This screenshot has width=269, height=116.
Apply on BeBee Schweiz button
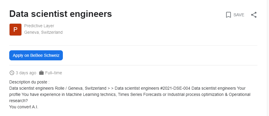pyautogui.click(x=36, y=55)
